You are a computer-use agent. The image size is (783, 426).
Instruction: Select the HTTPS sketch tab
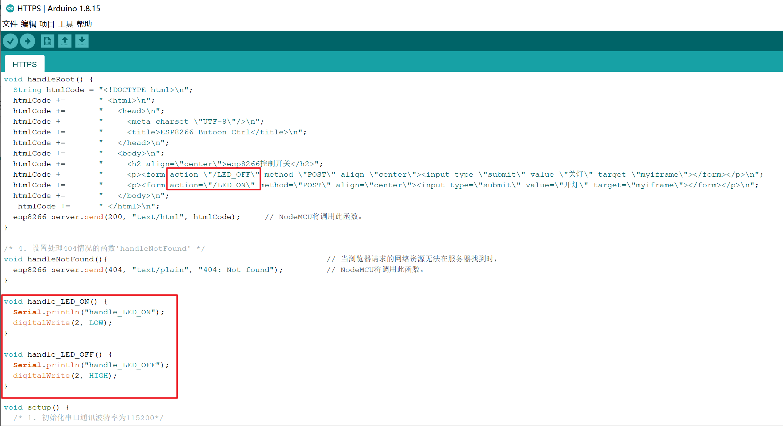coord(24,65)
